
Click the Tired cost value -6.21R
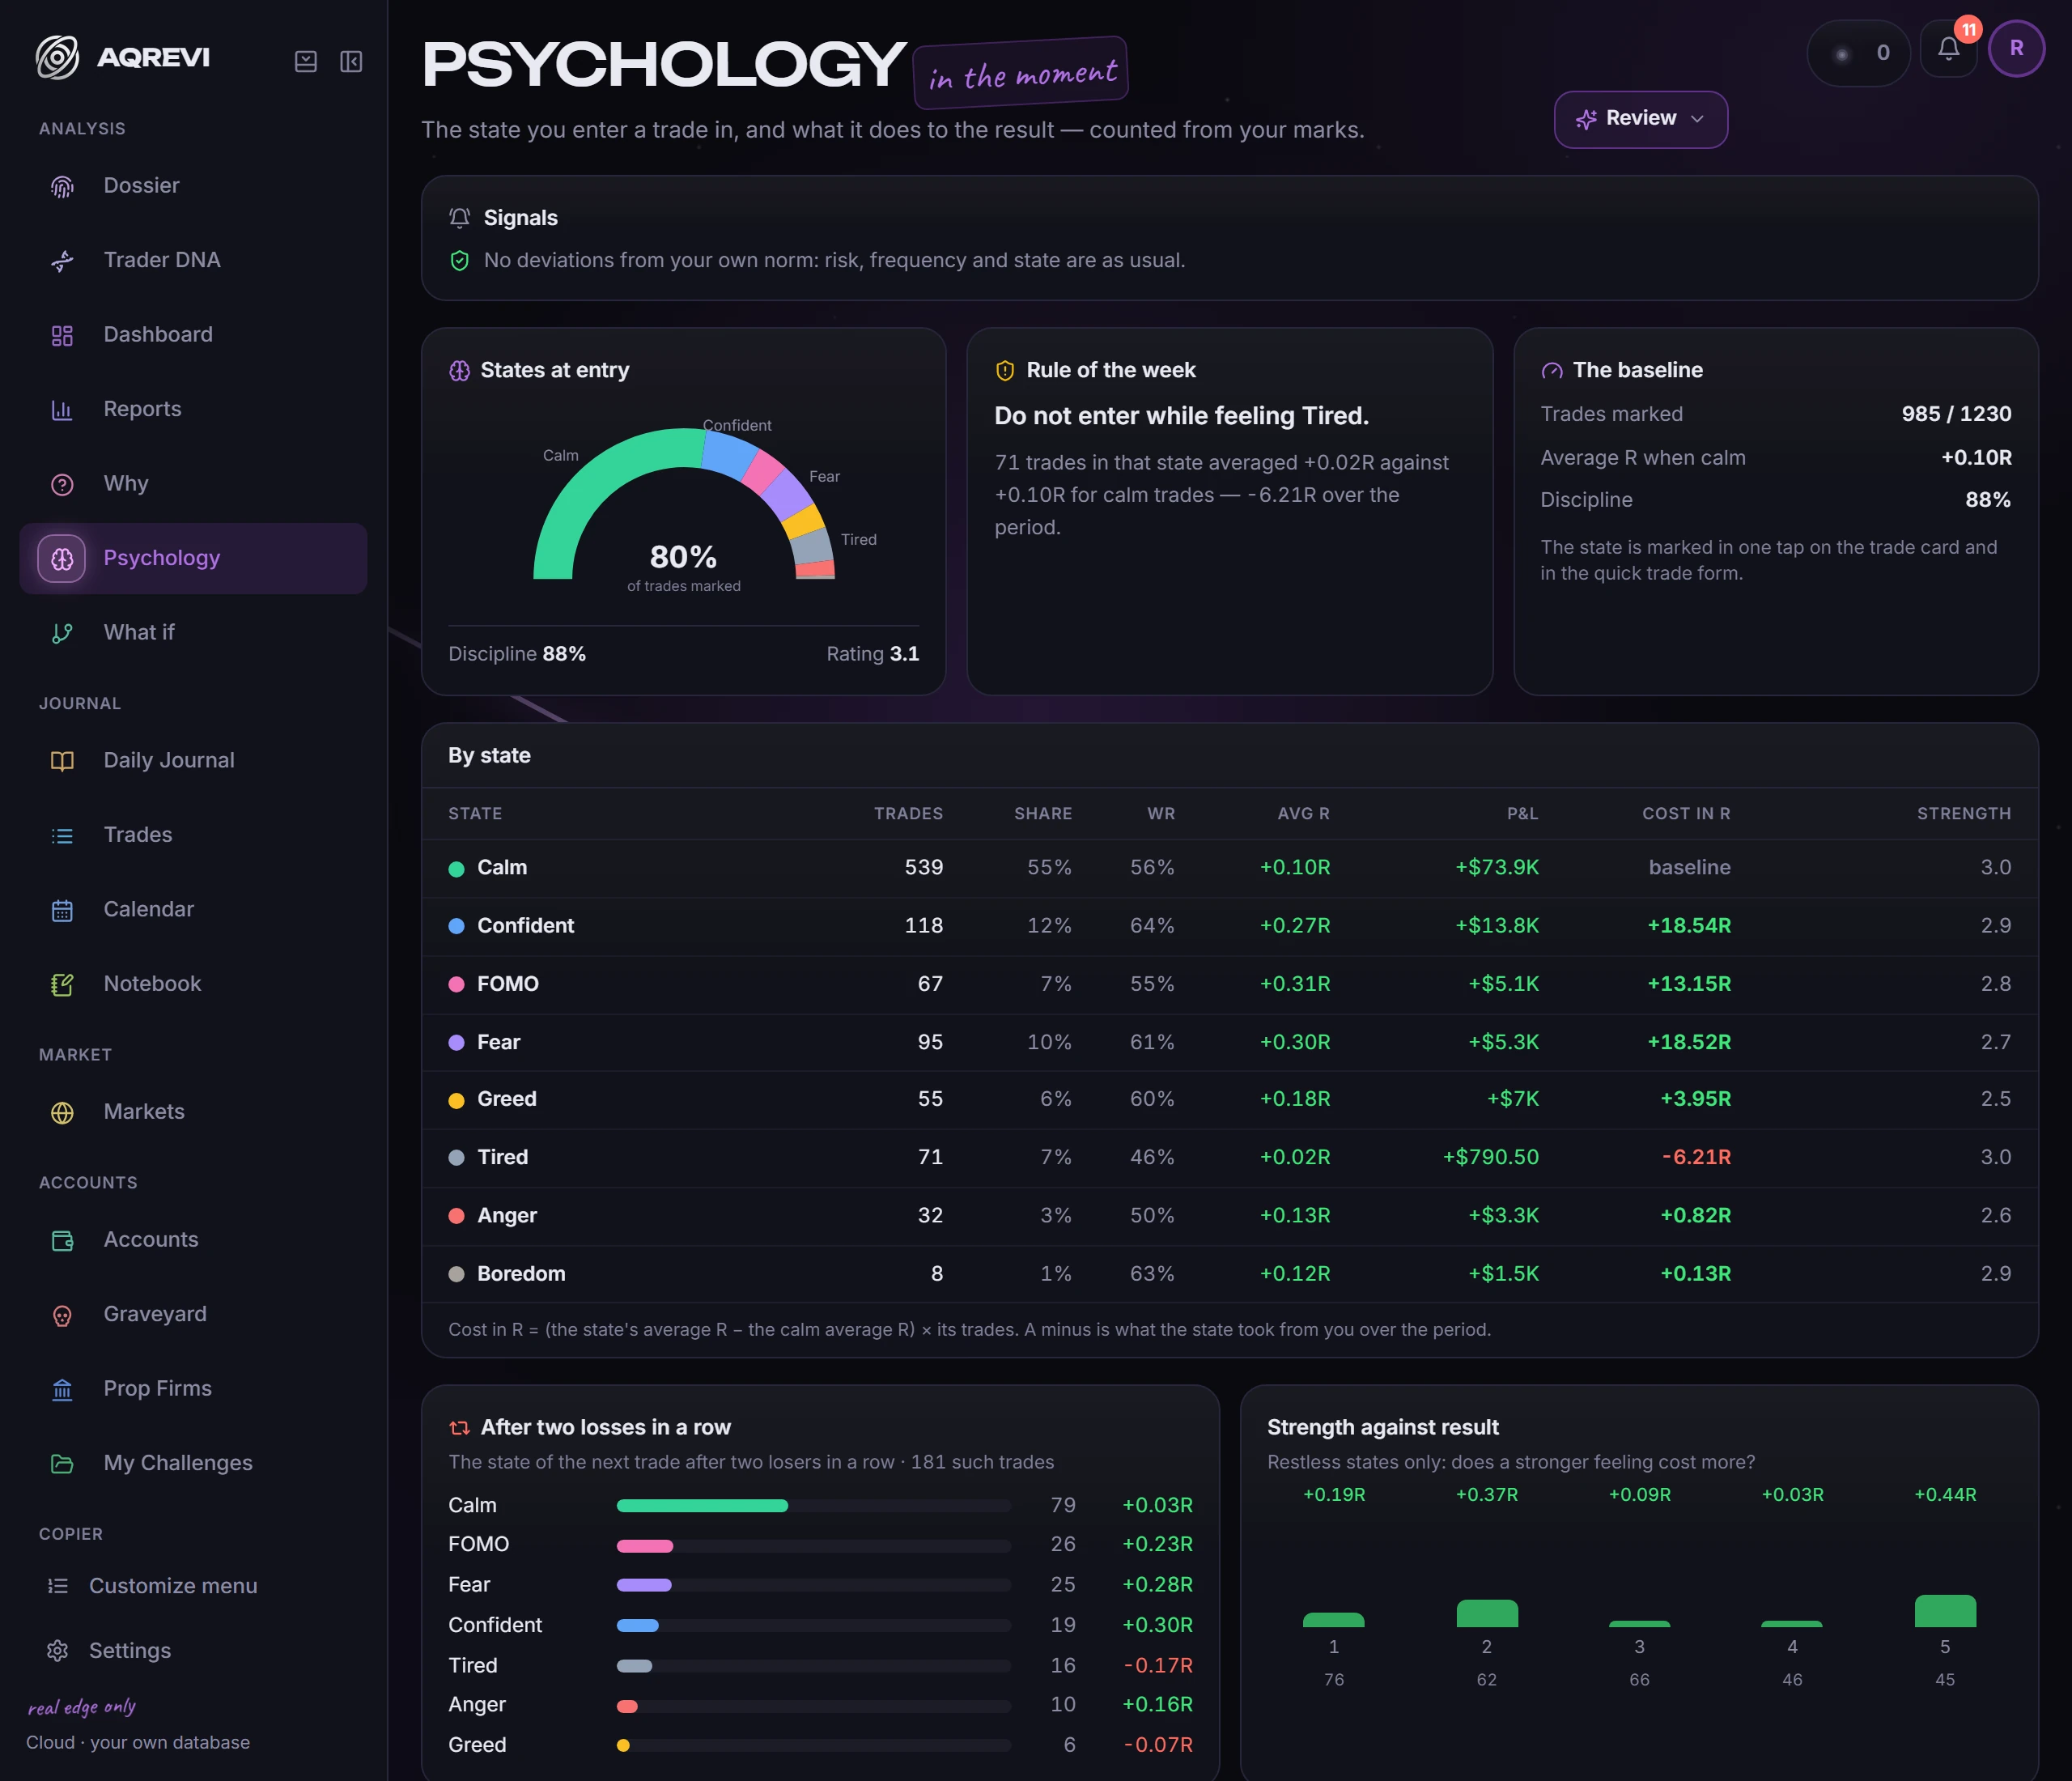click(1696, 1157)
